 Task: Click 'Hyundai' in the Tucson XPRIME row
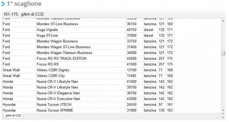(19, 110)
